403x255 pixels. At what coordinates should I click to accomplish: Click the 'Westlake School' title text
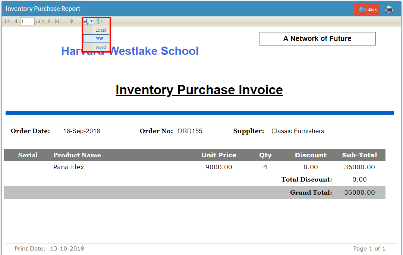click(154, 51)
